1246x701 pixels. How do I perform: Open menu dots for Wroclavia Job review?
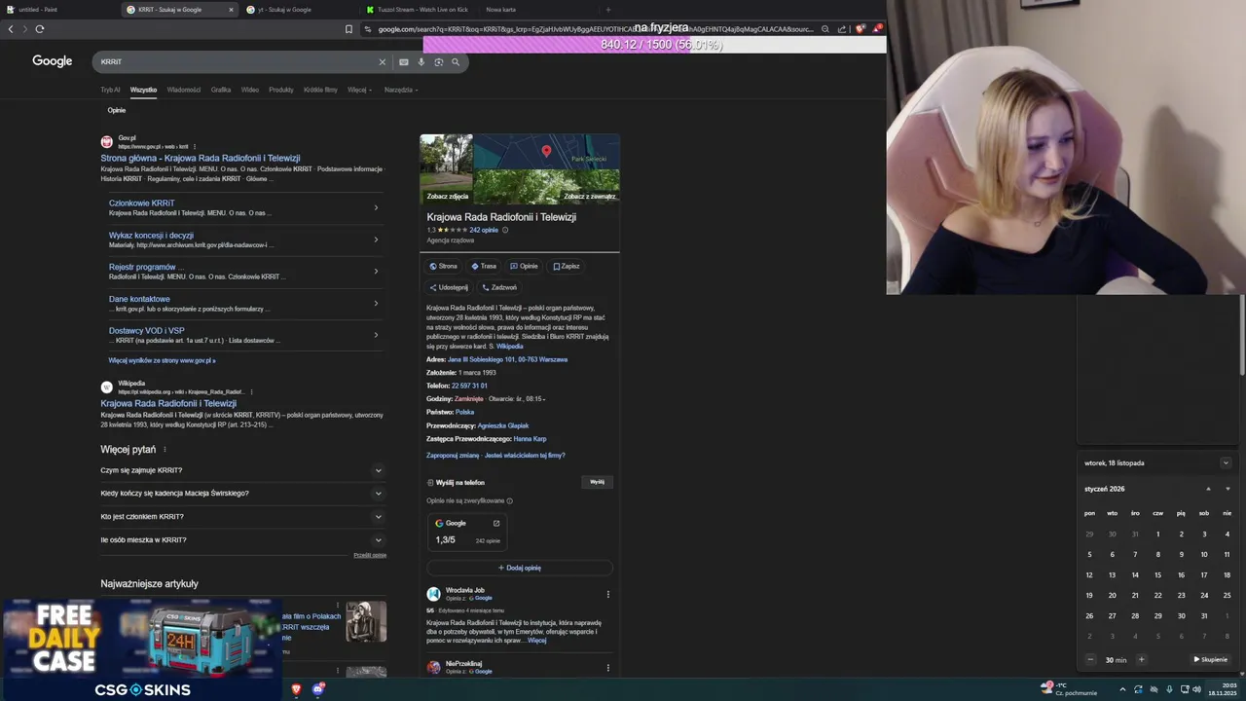click(x=608, y=594)
